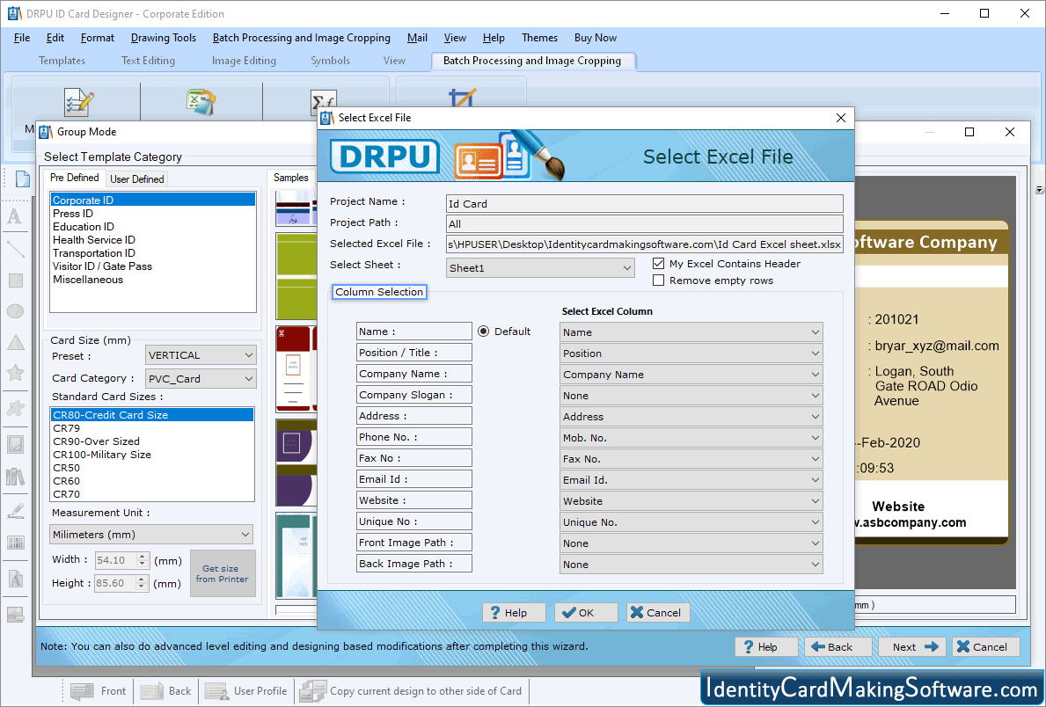1046x707 pixels.
Task: Increase the Width spinner value
Action: pos(142,557)
